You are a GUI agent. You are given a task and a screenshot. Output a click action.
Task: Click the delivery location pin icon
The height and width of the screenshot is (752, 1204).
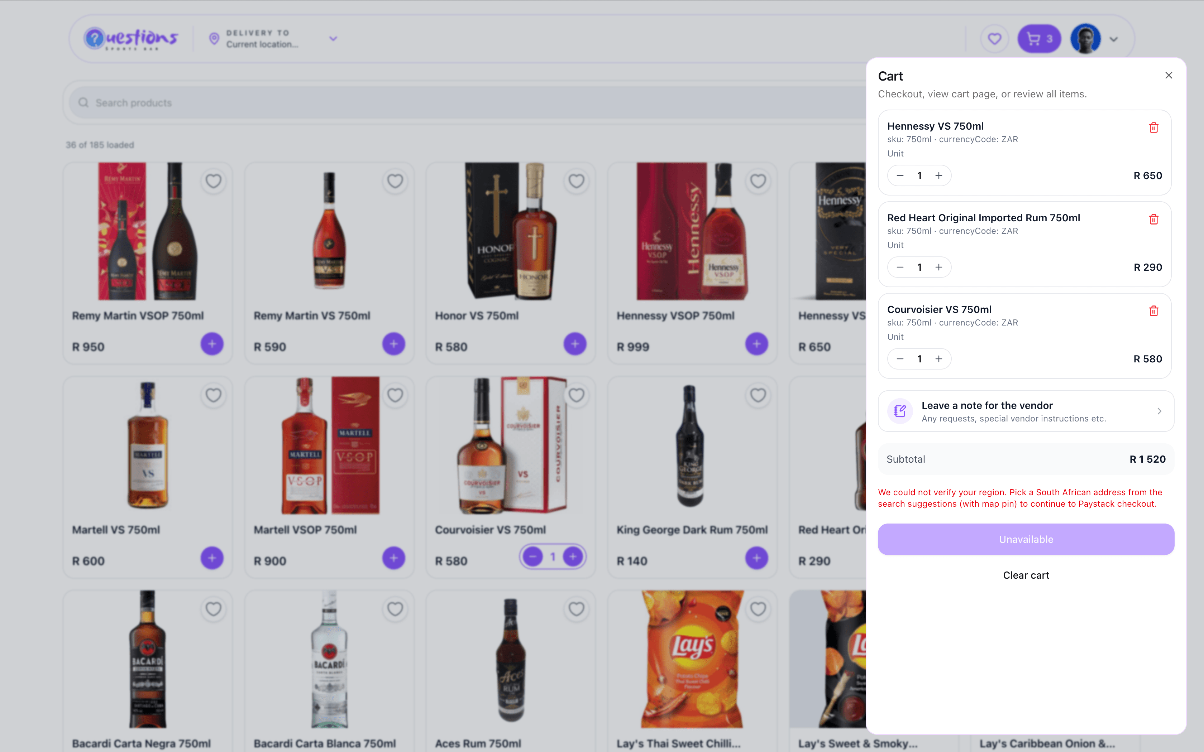point(214,39)
